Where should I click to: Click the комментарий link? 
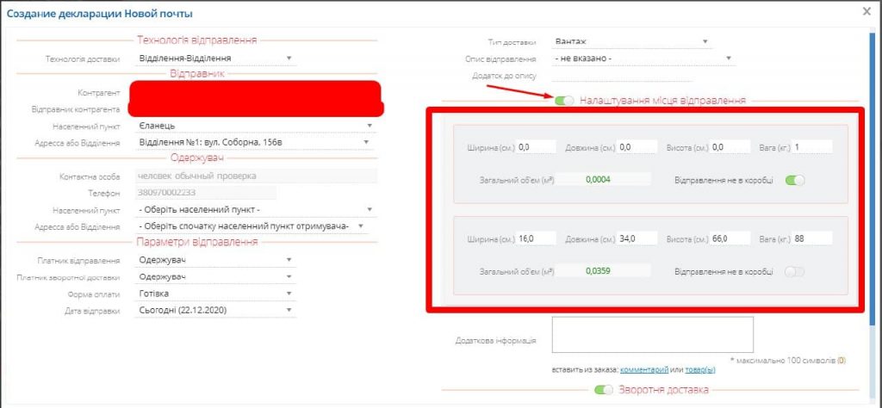644,370
